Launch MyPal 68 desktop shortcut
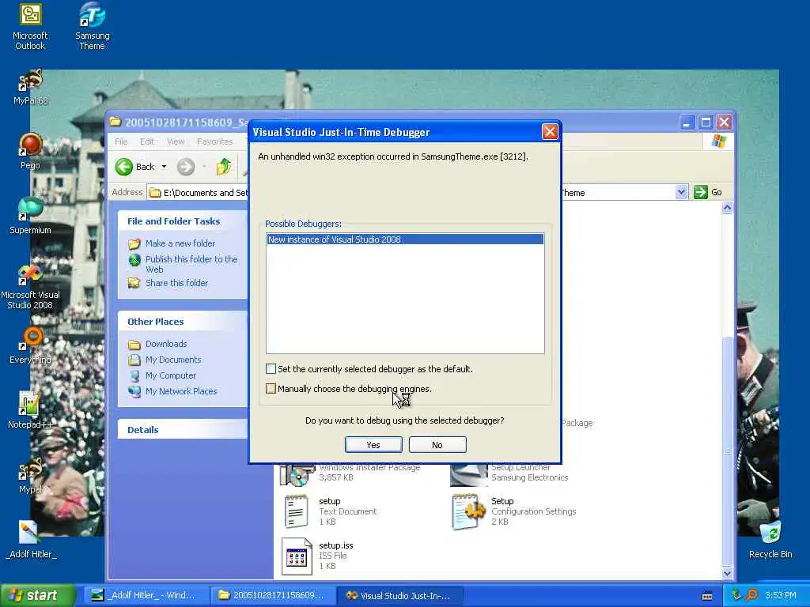The height and width of the screenshot is (607, 810). point(31,88)
